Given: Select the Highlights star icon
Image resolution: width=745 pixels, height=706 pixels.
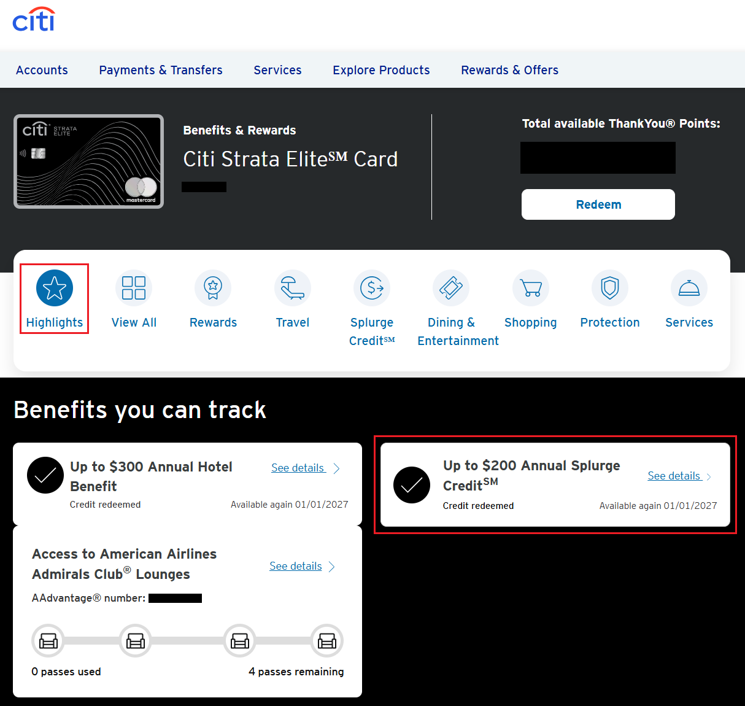Looking at the screenshot, I should [55, 288].
